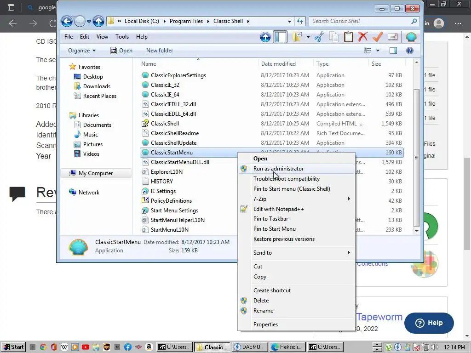The width and height of the screenshot is (471, 353).
Task: Click the clipboard Paste toolbar icon
Action: click(349, 37)
